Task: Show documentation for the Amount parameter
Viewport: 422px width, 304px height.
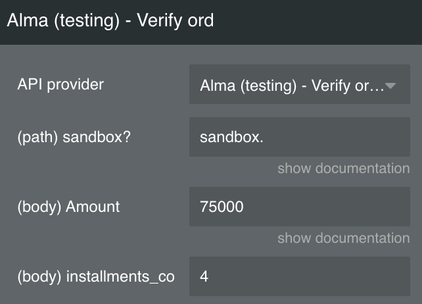Action: click(x=344, y=238)
